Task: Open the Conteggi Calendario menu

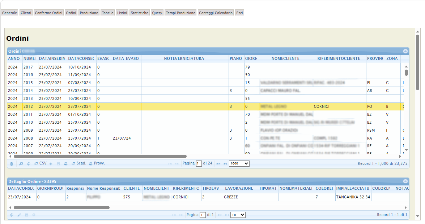Action: click(216, 13)
